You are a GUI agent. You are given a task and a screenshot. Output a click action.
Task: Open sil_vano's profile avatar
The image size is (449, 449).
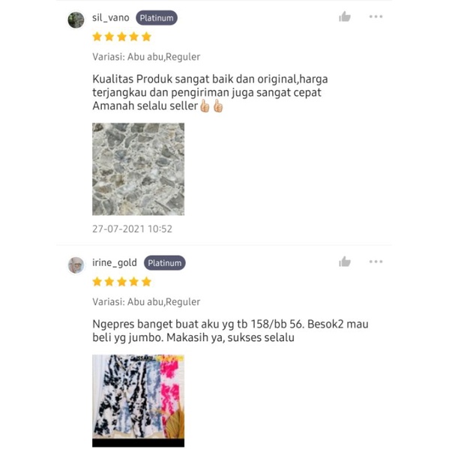click(76, 20)
